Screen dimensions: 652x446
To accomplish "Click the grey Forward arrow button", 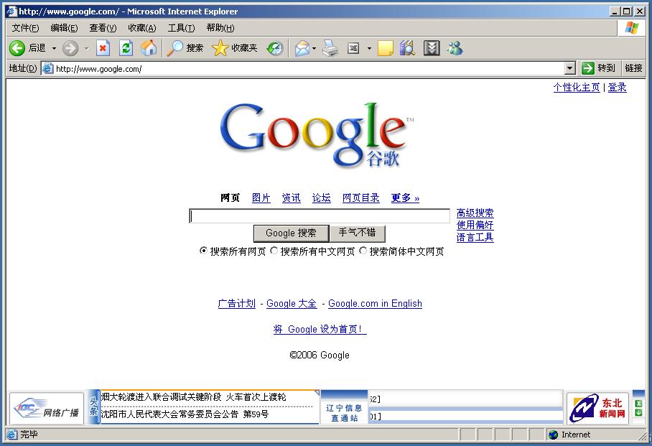I will (70, 48).
